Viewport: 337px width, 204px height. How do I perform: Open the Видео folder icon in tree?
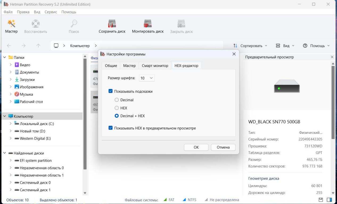point(17,65)
